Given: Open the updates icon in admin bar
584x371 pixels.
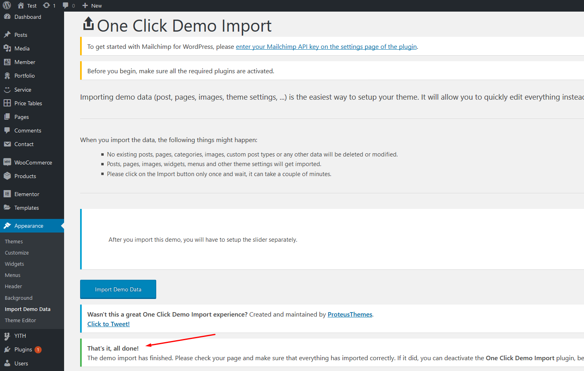Looking at the screenshot, I should 47,6.
